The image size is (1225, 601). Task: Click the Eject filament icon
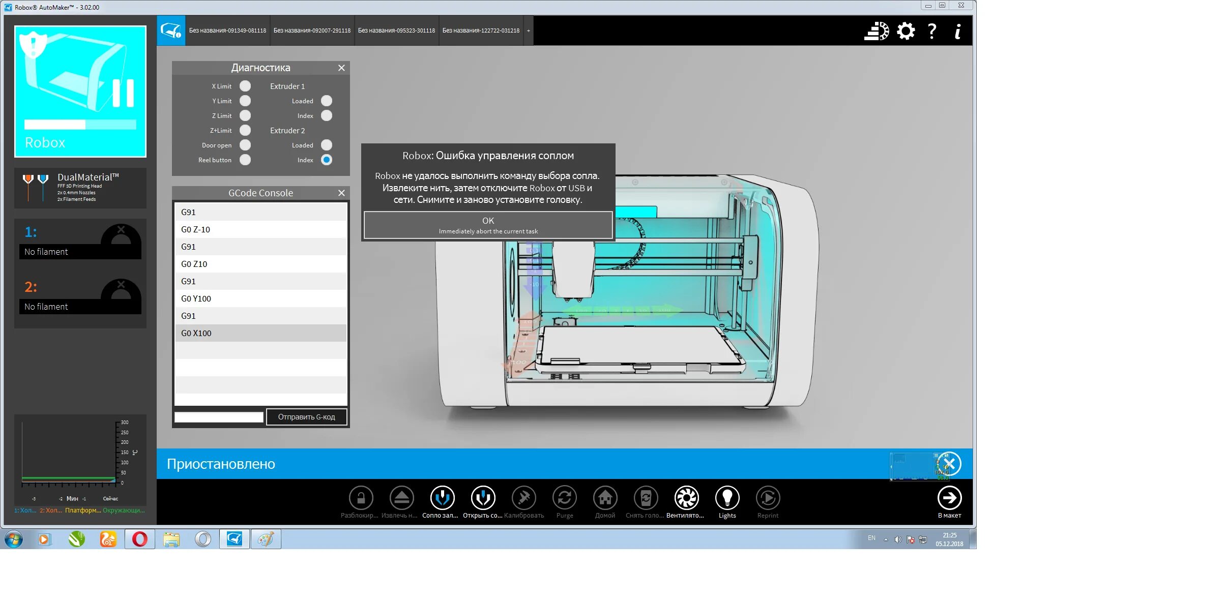(x=401, y=498)
